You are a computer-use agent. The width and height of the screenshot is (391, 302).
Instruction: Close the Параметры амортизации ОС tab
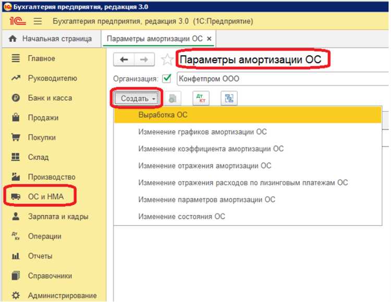pyautogui.click(x=209, y=39)
